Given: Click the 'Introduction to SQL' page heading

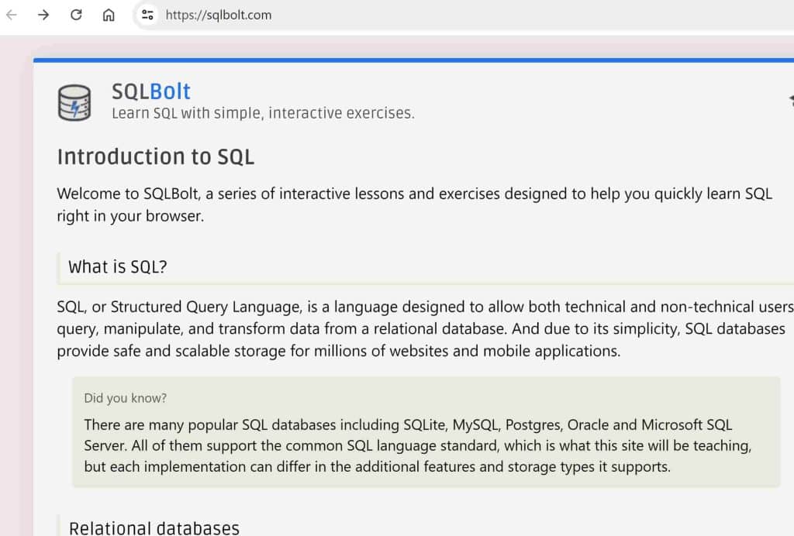Looking at the screenshot, I should click(155, 156).
